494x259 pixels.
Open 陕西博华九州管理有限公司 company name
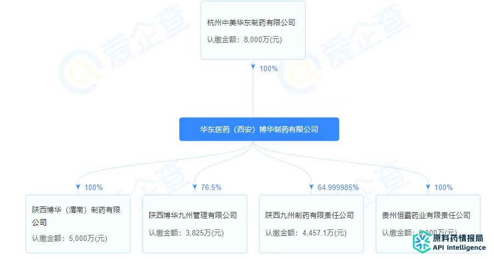pyautogui.click(x=192, y=216)
